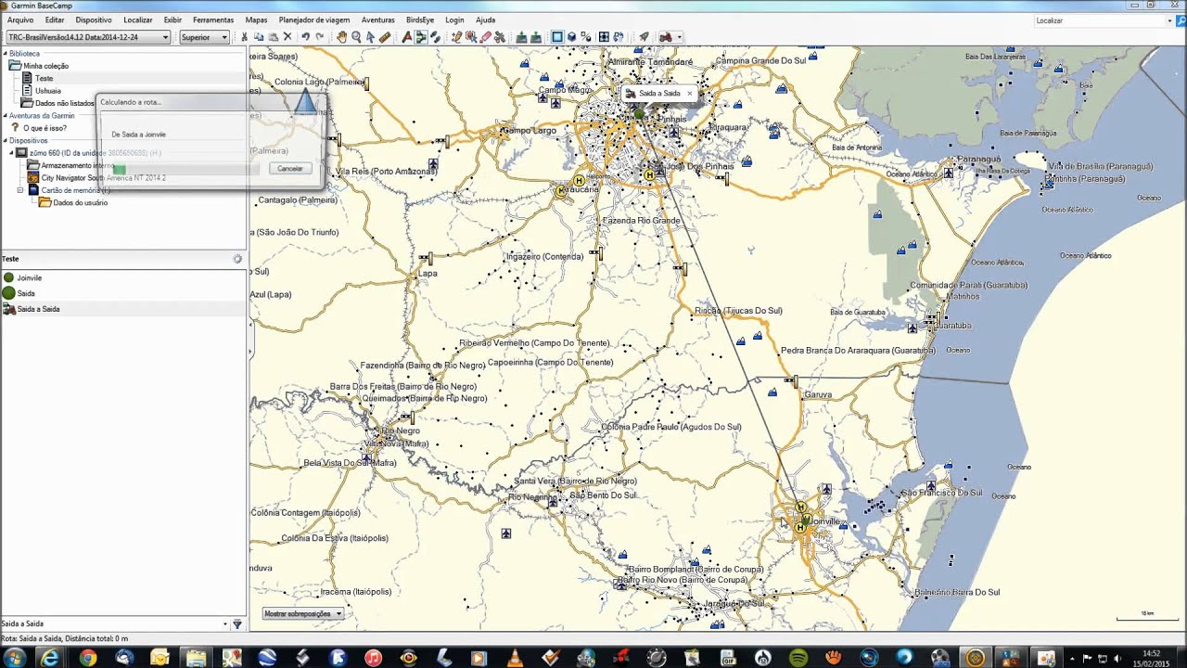The image size is (1187, 668).
Task: Open Google Chrome from the taskbar
Action: [88, 657]
